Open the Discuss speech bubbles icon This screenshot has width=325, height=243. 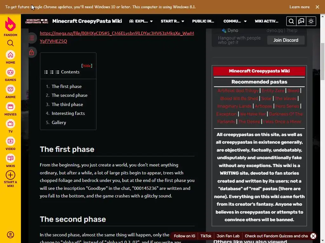301,21
